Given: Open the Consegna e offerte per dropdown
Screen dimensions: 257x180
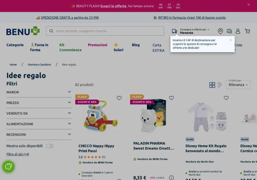Looking at the screenshot, I should (x=195, y=30).
